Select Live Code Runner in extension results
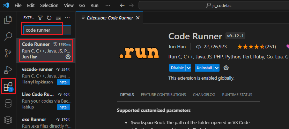Viewport: 289px width, 129px height. coord(46,100)
